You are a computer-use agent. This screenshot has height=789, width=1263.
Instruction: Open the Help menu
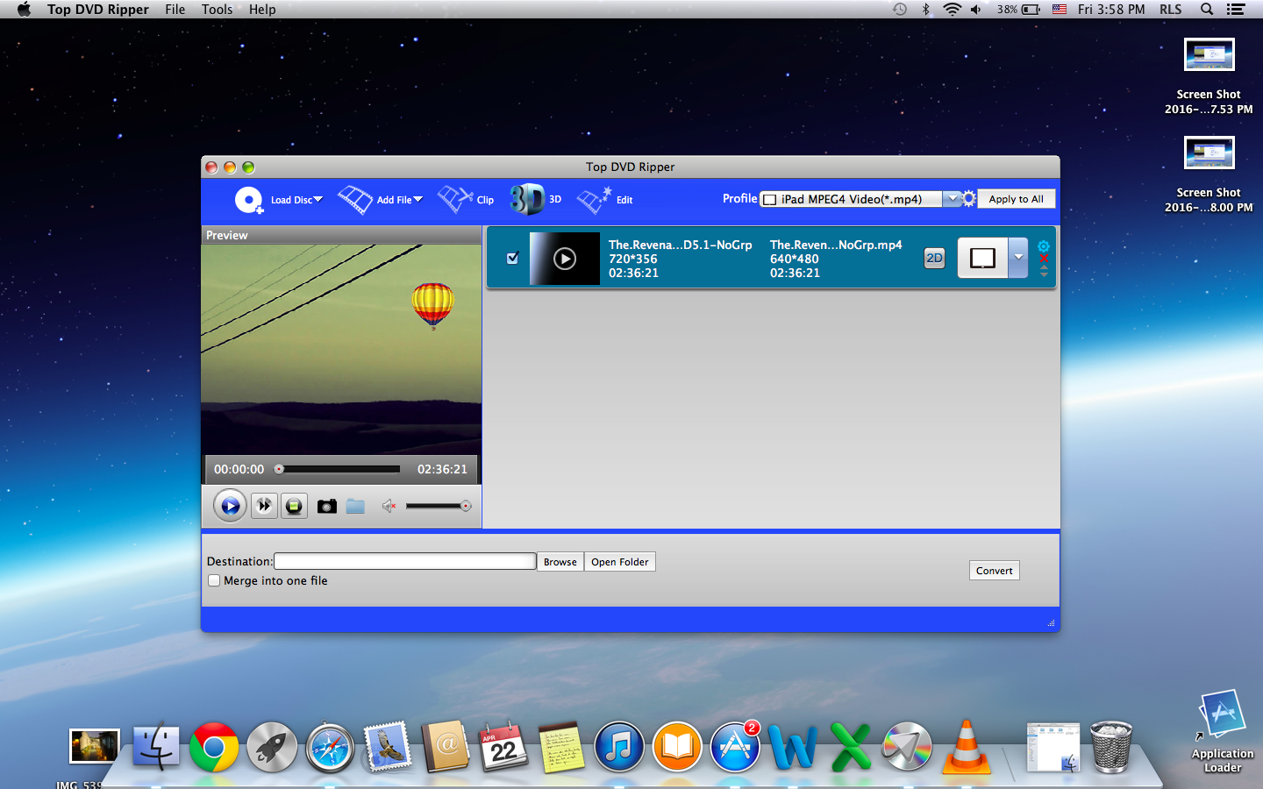[262, 10]
